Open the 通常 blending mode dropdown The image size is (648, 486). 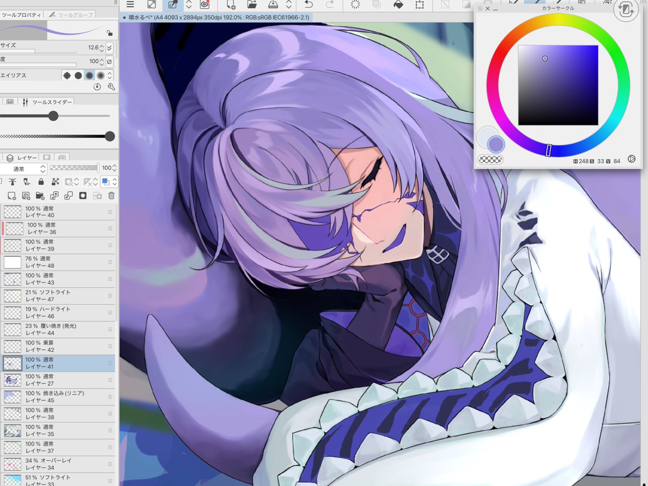click(23, 169)
